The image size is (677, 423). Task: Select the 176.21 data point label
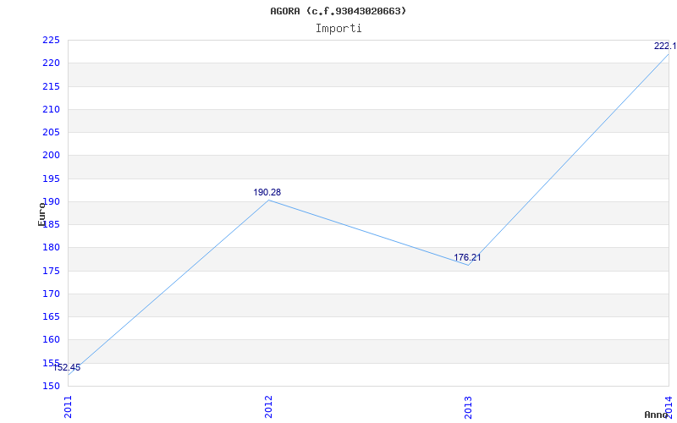(467, 258)
